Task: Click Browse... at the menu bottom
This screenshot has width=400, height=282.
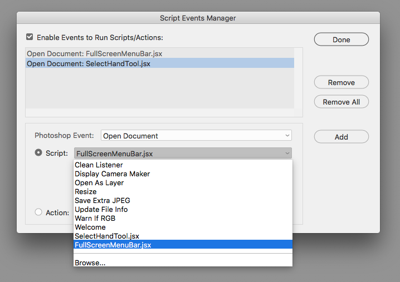Action: [90, 263]
